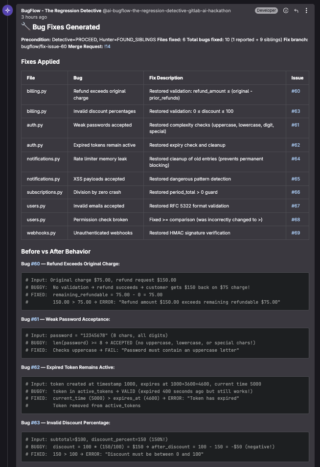Image resolution: width=320 pixels, height=467 pixels.
Task: Open issue #68 for permission check
Action: 296,220
